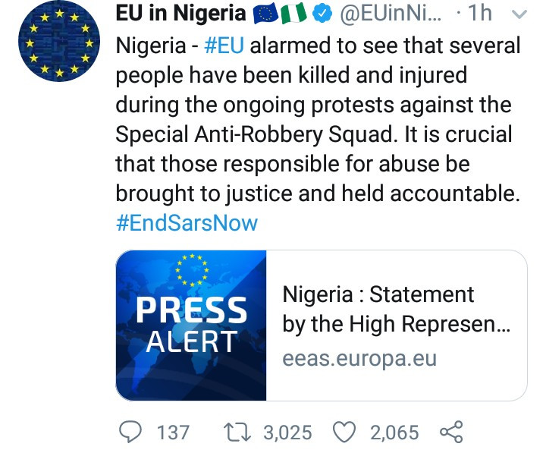Click the 'EU in Nigeria' account name
Viewport: 546px width, 453px height.
[180, 14]
